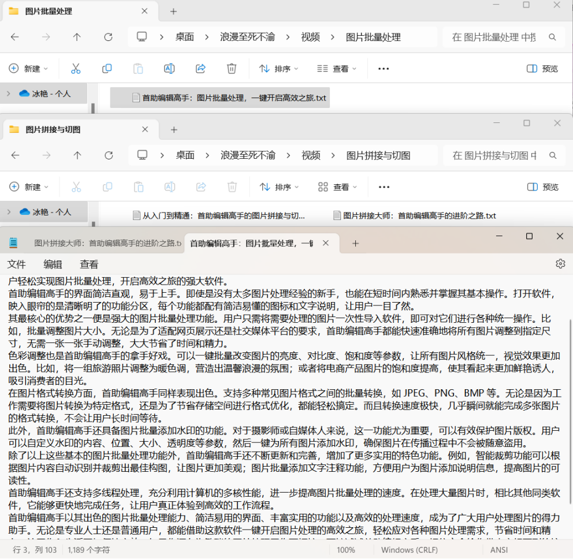The image size is (573, 559).
Task: Click Delete trash icon in 图片批量处理 window
Action: 232,69
